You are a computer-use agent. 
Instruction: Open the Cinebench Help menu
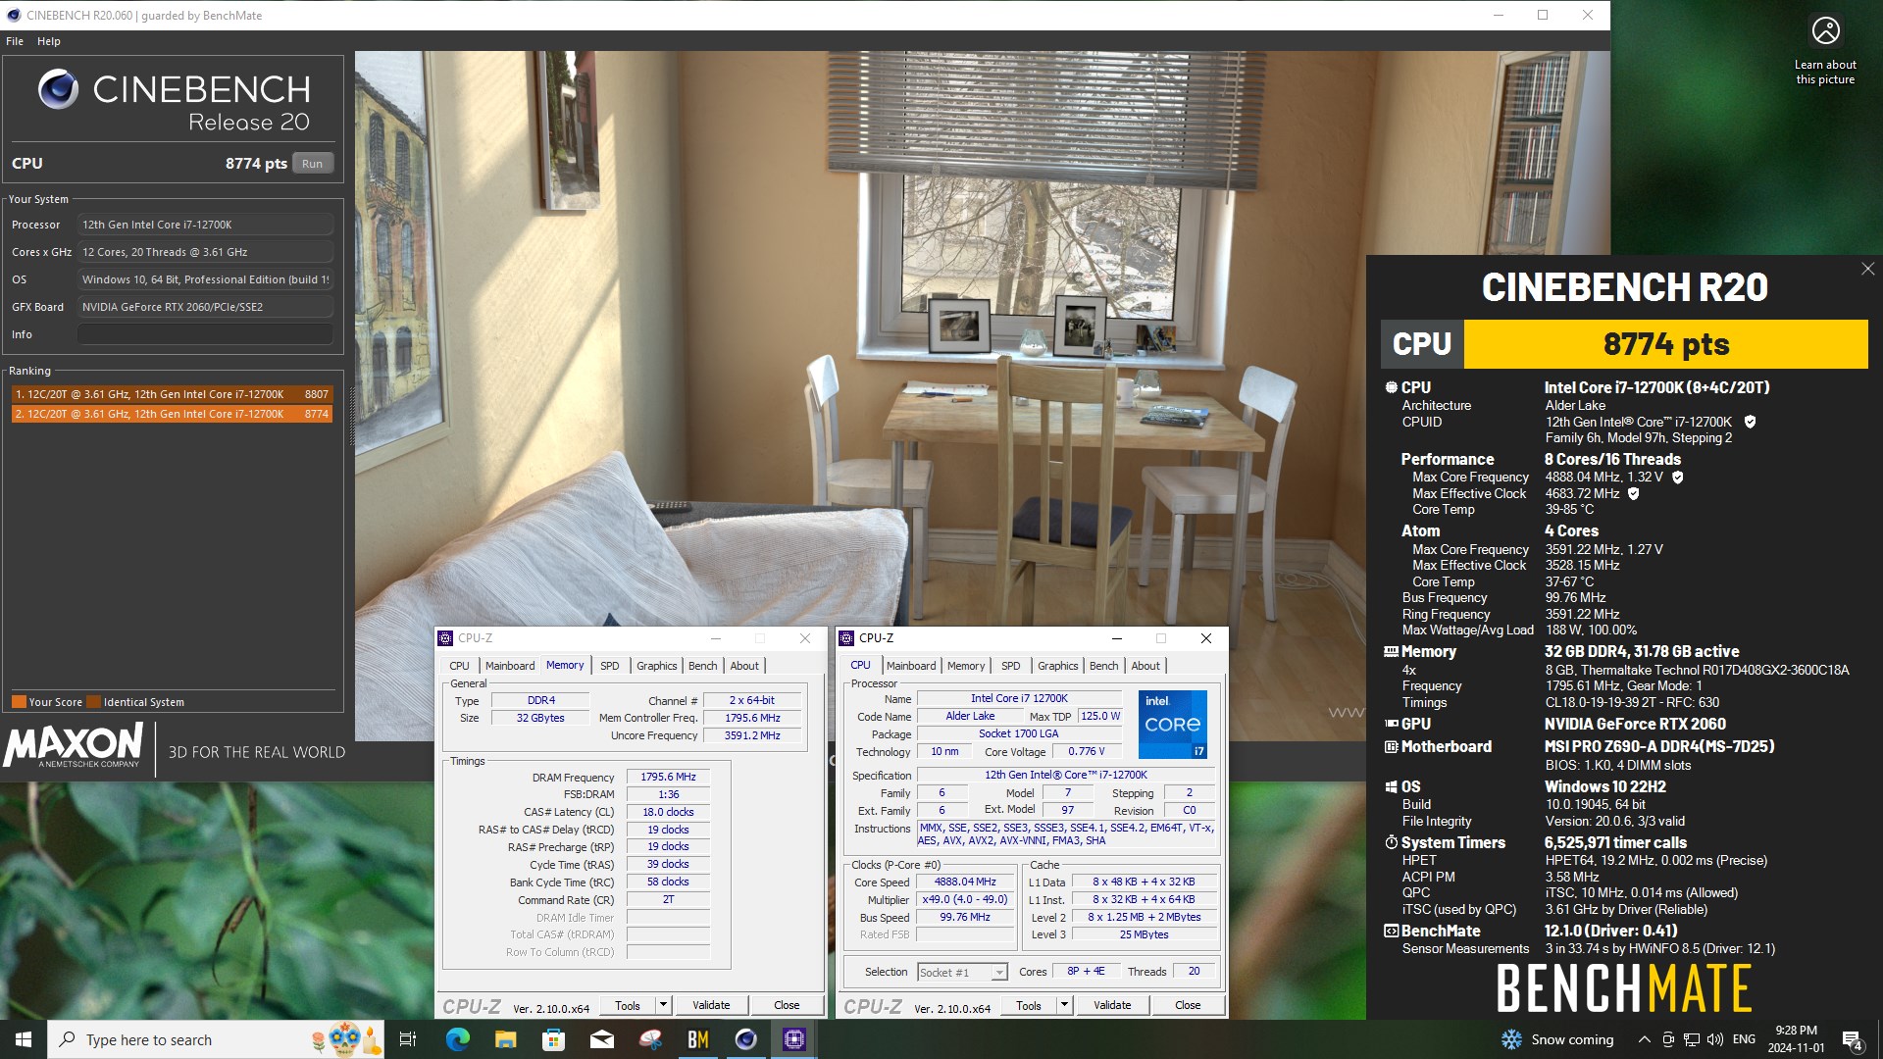49,41
